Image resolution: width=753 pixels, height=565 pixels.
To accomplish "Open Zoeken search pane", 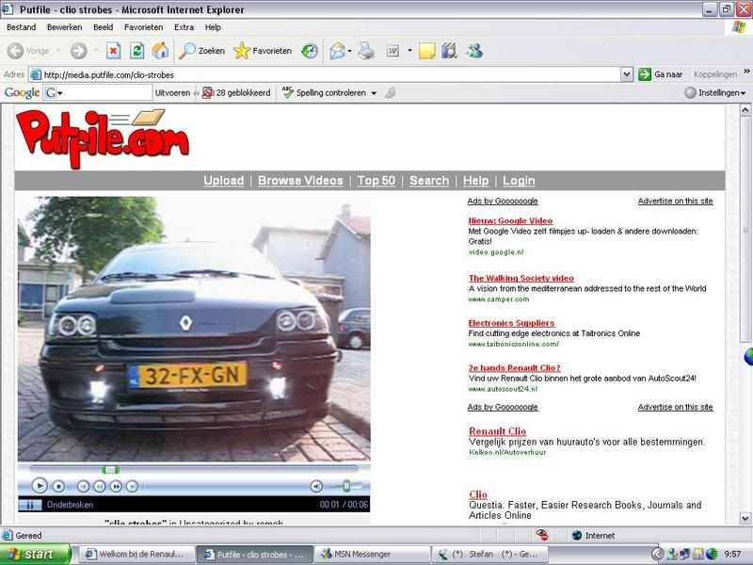I will 201,51.
